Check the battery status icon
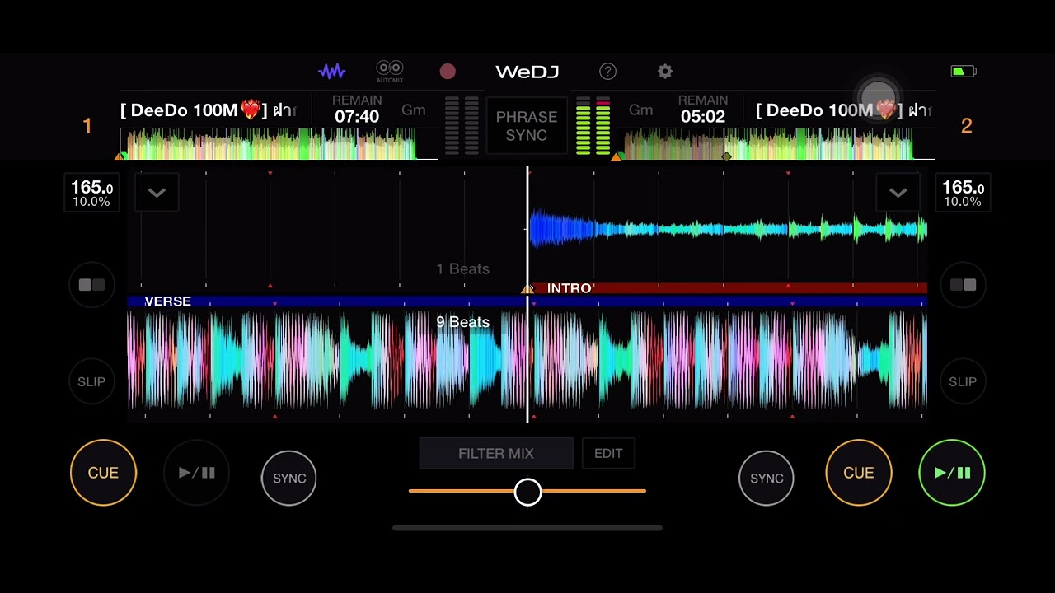The image size is (1055, 593). pyautogui.click(x=963, y=72)
